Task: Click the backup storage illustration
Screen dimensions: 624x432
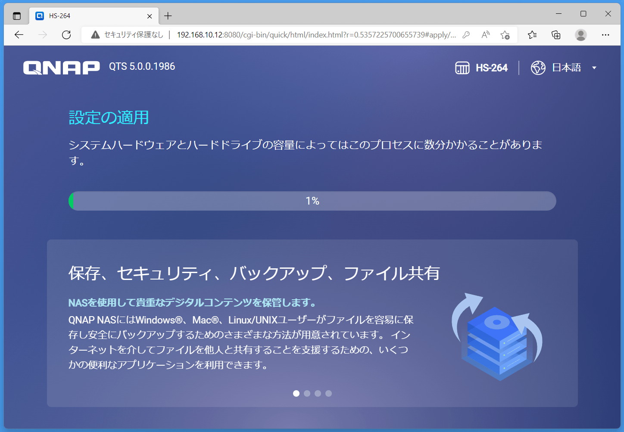Action: (497, 337)
